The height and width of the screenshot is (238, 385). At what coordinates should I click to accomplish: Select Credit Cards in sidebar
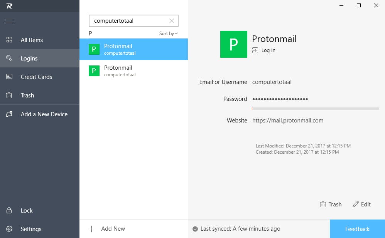[36, 77]
